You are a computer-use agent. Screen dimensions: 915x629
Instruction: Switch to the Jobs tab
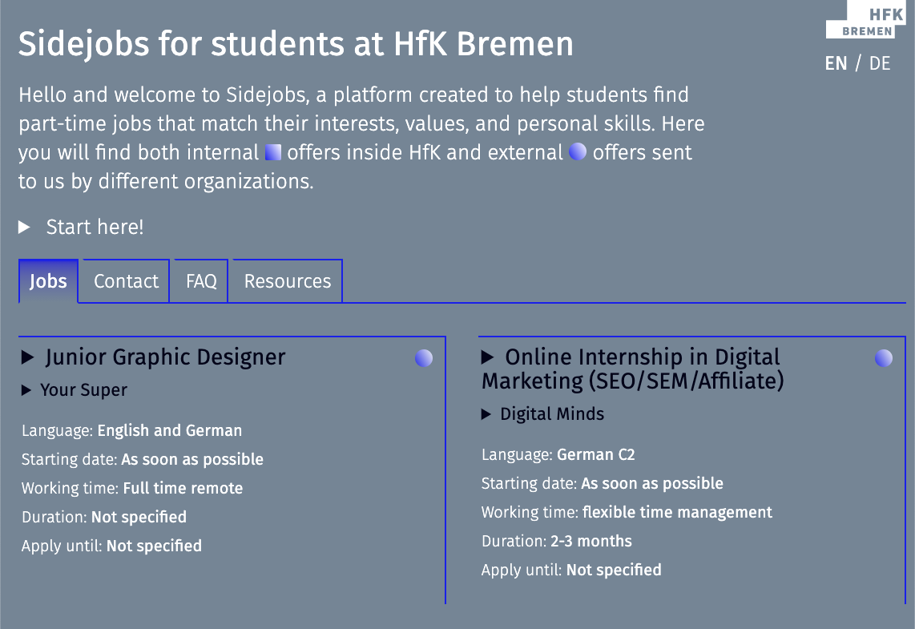48,281
